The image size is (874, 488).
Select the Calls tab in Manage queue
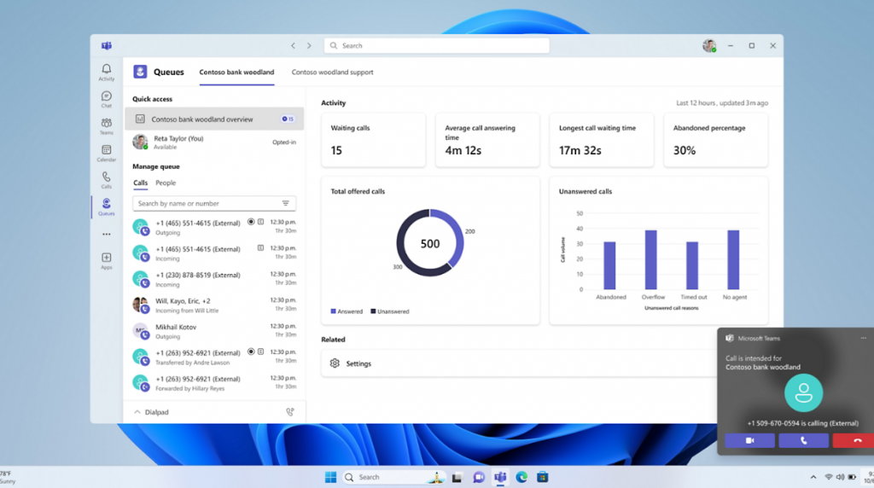click(x=141, y=183)
